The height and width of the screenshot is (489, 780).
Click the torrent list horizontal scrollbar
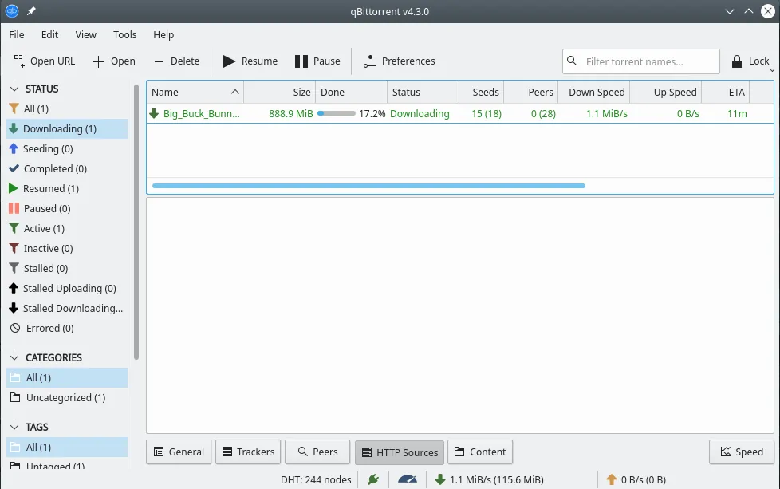368,186
